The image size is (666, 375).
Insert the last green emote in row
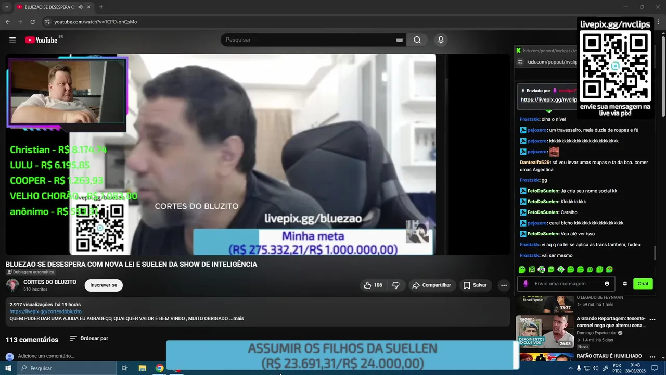tap(609, 269)
